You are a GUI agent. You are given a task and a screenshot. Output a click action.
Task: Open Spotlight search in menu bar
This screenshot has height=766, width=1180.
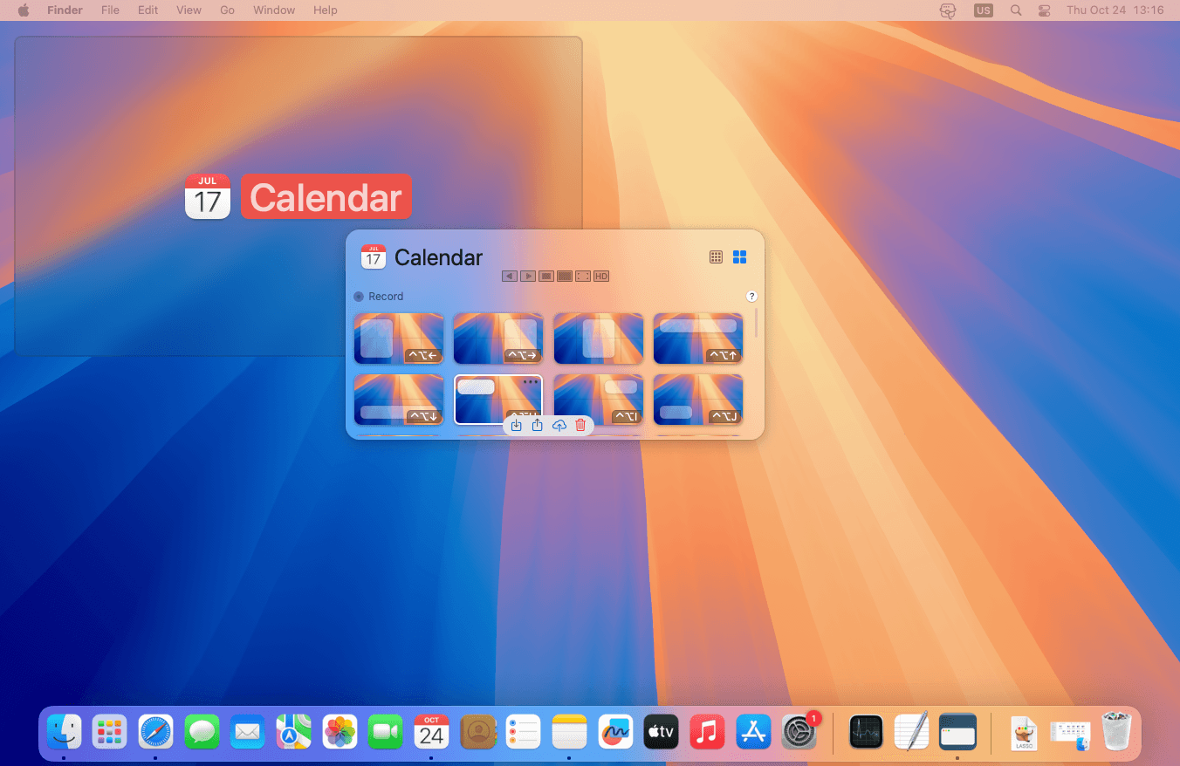point(1015,10)
